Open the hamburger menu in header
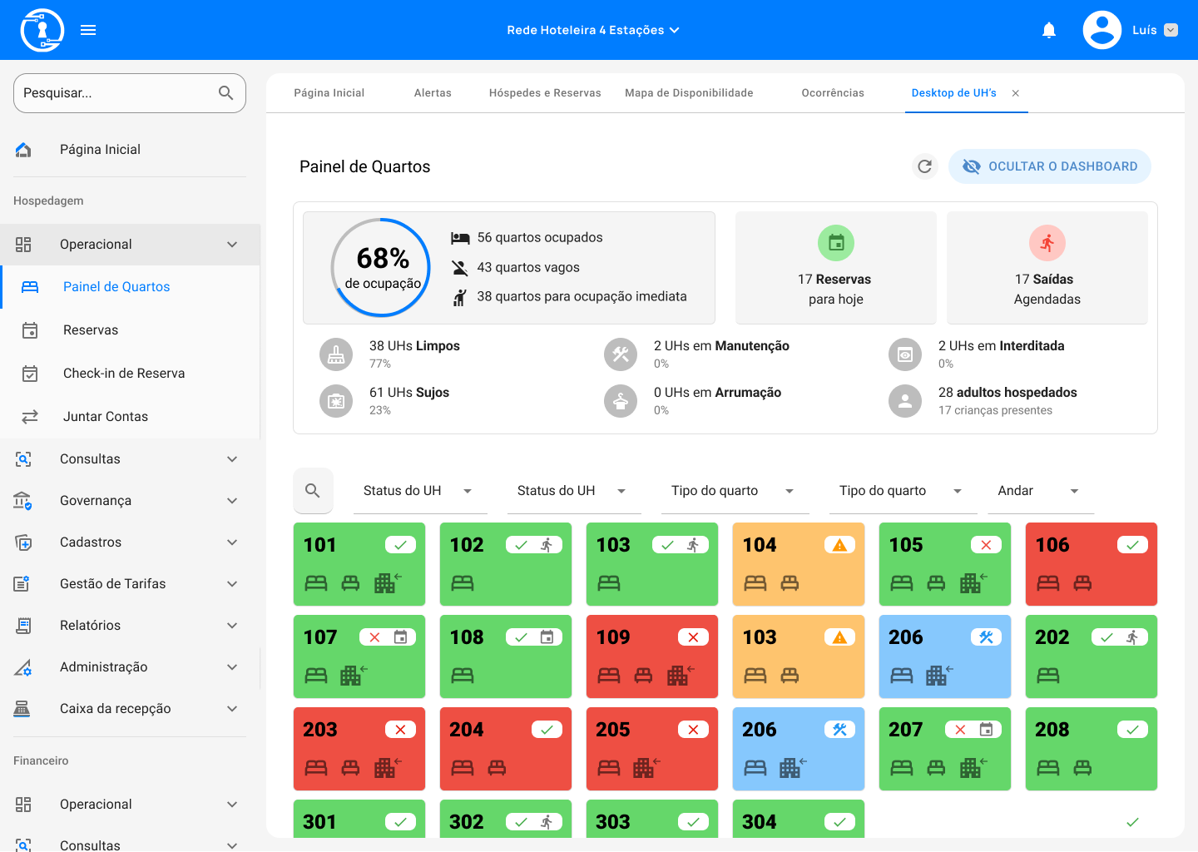 coord(88,31)
